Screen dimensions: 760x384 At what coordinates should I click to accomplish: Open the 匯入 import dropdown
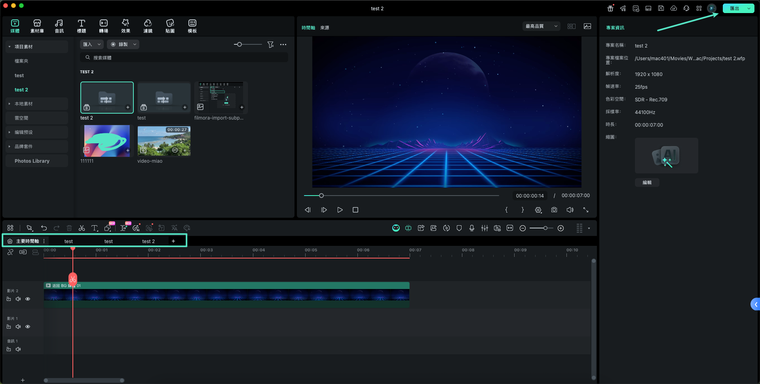[x=91, y=44]
